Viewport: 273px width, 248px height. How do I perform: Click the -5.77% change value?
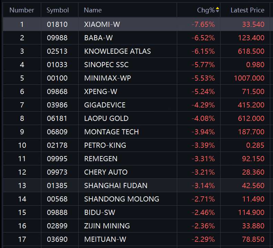203,65
